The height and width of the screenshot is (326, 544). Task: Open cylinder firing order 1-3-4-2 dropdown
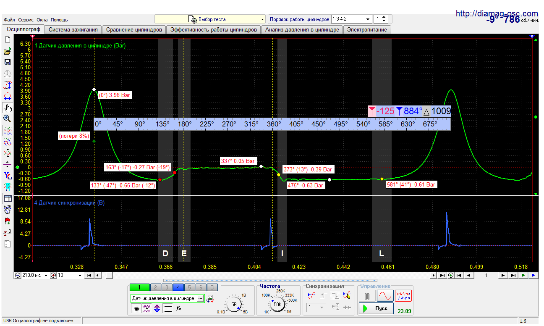tap(351, 19)
